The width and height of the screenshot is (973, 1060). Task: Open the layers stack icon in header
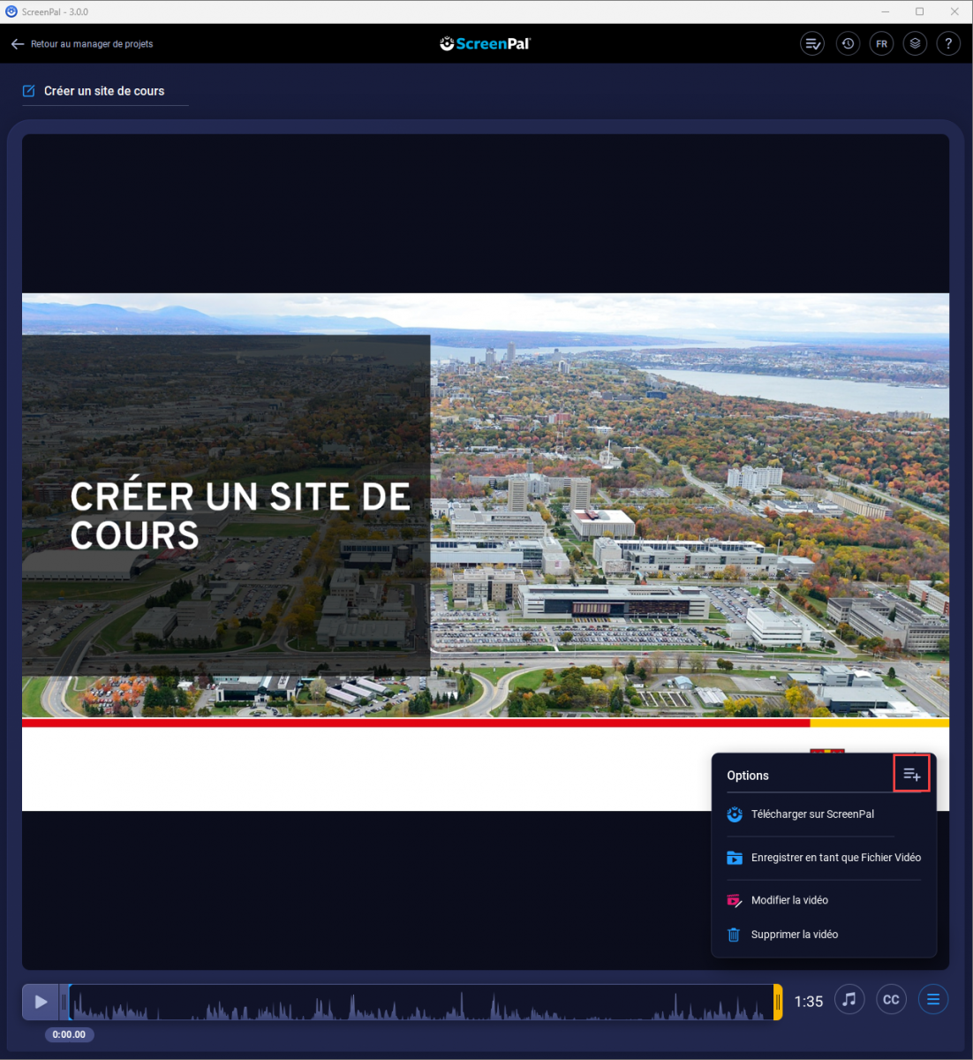point(915,43)
